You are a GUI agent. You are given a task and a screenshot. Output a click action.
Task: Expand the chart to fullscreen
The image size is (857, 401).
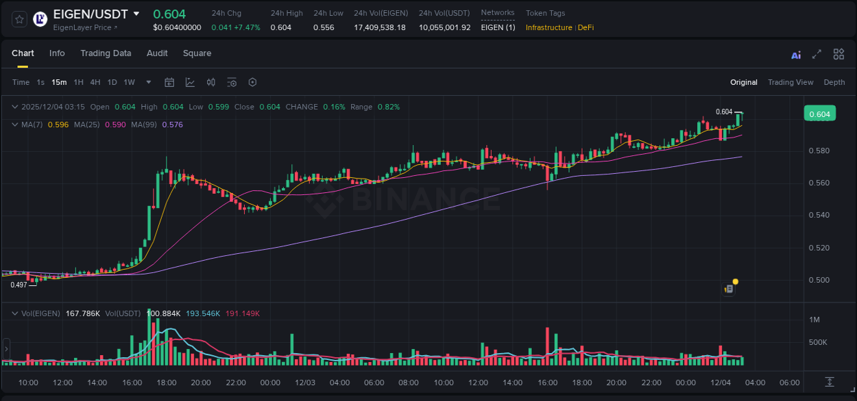pyautogui.click(x=817, y=53)
